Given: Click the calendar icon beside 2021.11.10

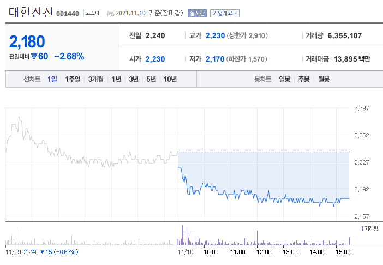Looking at the screenshot, I should tap(110, 14).
